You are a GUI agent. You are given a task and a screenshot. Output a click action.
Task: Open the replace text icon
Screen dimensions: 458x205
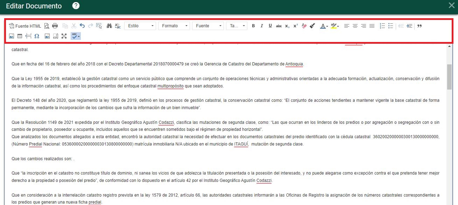click(x=118, y=26)
